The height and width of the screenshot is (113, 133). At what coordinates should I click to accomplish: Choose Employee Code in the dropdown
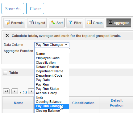click(x=52, y=58)
